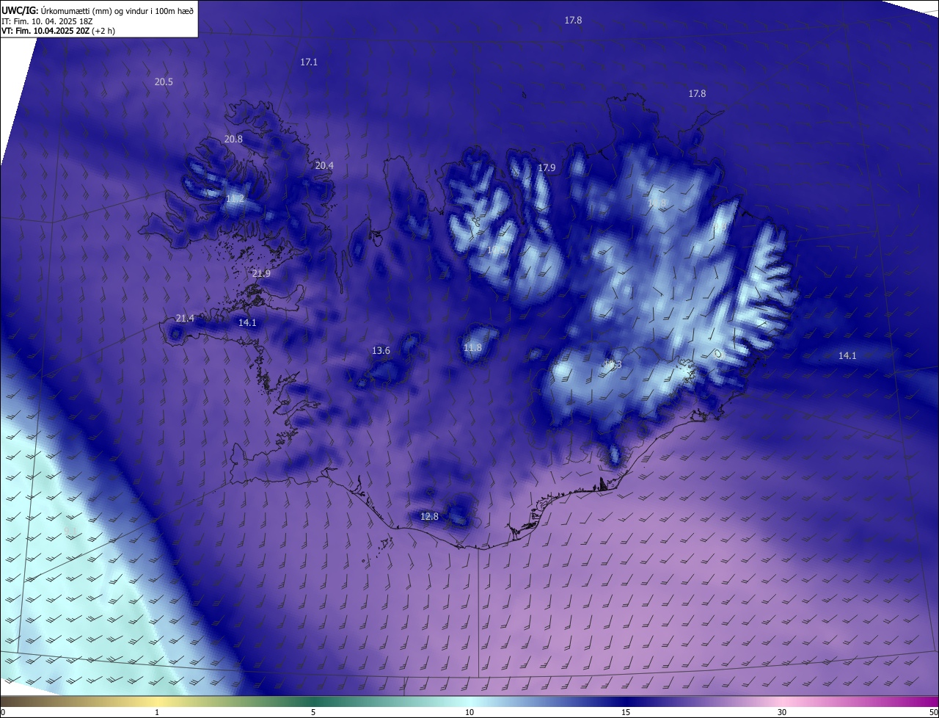The image size is (939, 718).
Task: Click the 0 tick label on the colorbar
Action: coord(3,713)
